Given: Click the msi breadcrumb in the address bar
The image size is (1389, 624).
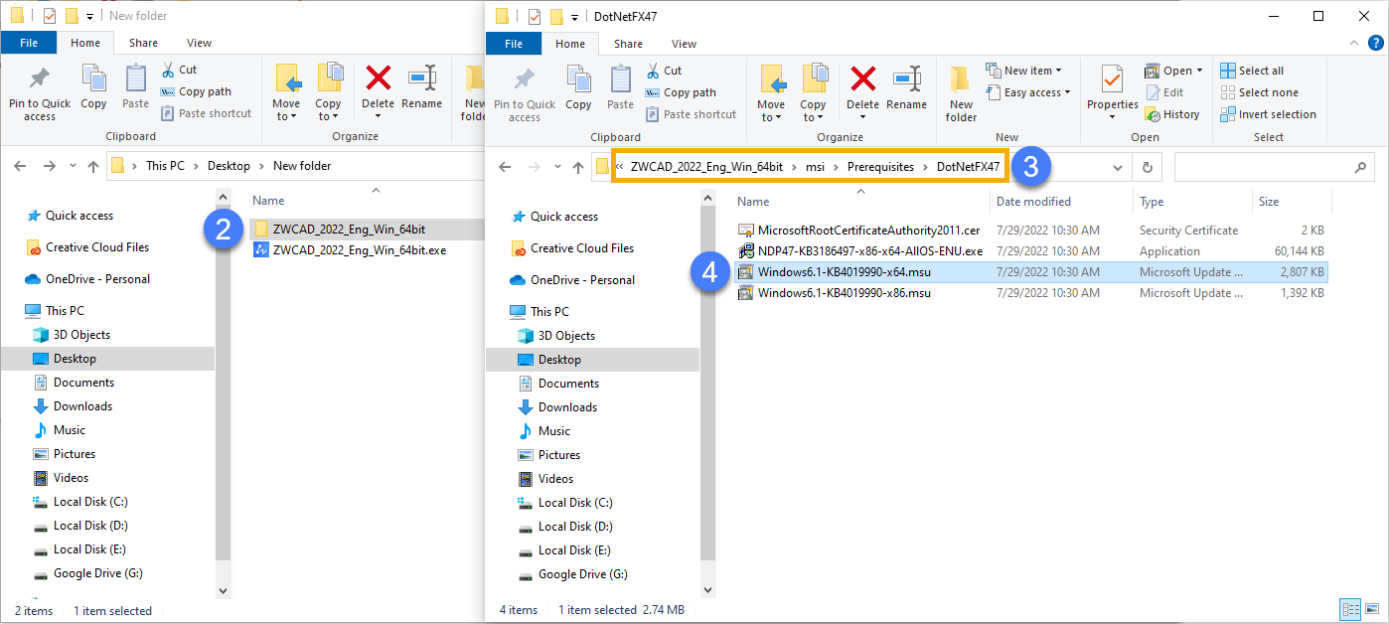Looking at the screenshot, I should point(815,167).
